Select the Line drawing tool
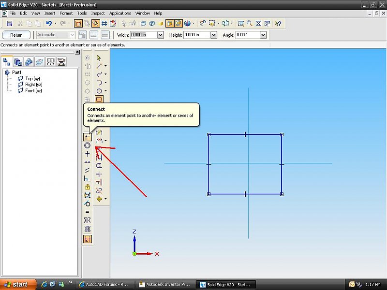Image resolution: width=387 pixels, height=290 pixels. pos(99,66)
